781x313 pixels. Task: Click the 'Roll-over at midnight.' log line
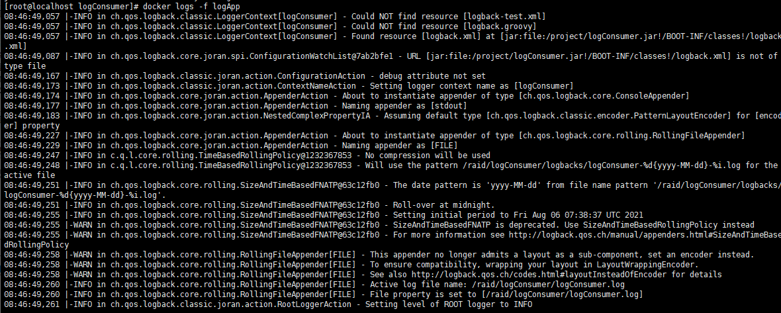click(x=250, y=205)
